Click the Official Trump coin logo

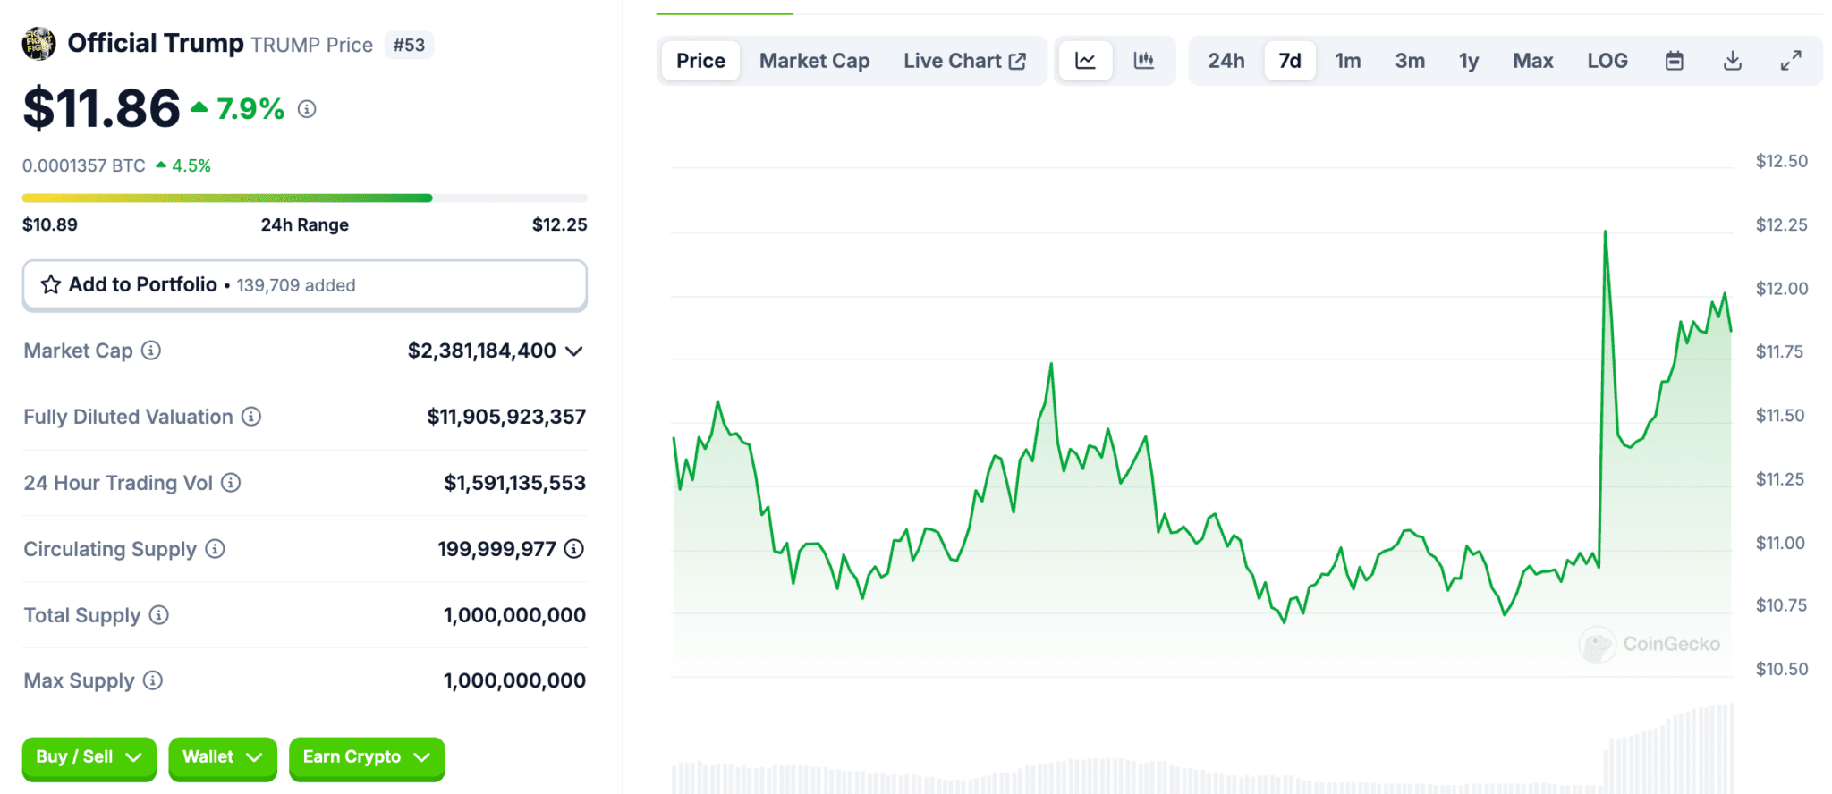pyautogui.click(x=38, y=44)
